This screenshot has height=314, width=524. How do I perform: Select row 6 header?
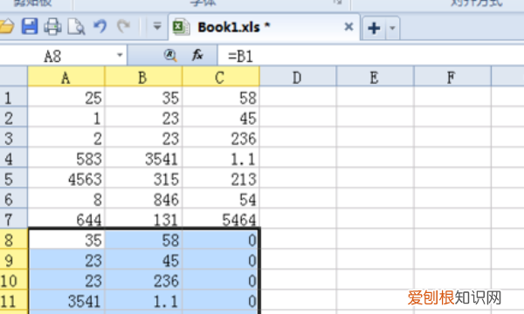pyautogui.click(x=13, y=199)
